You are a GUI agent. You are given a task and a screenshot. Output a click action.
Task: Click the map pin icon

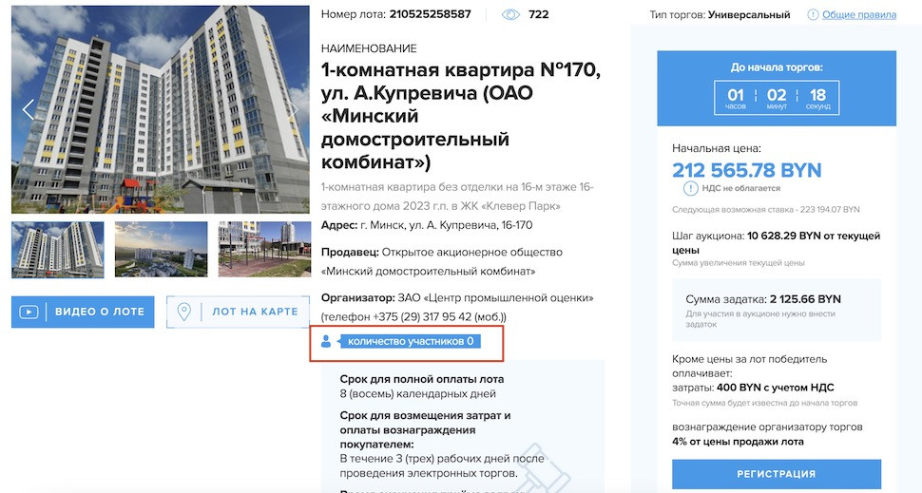pos(184,312)
